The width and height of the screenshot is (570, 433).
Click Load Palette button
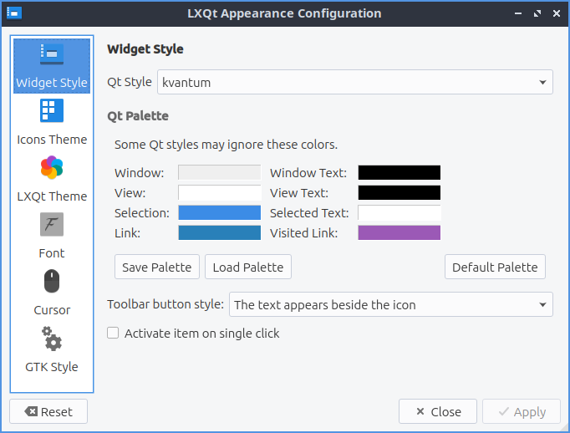point(247,267)
